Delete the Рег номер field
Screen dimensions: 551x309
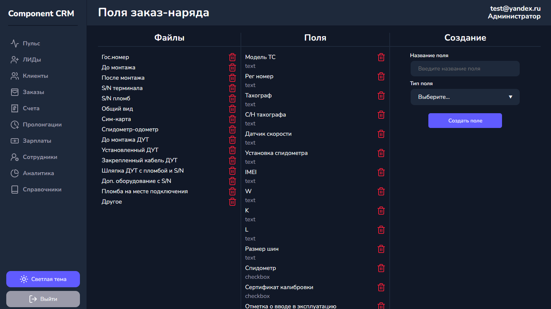(381, 76)
